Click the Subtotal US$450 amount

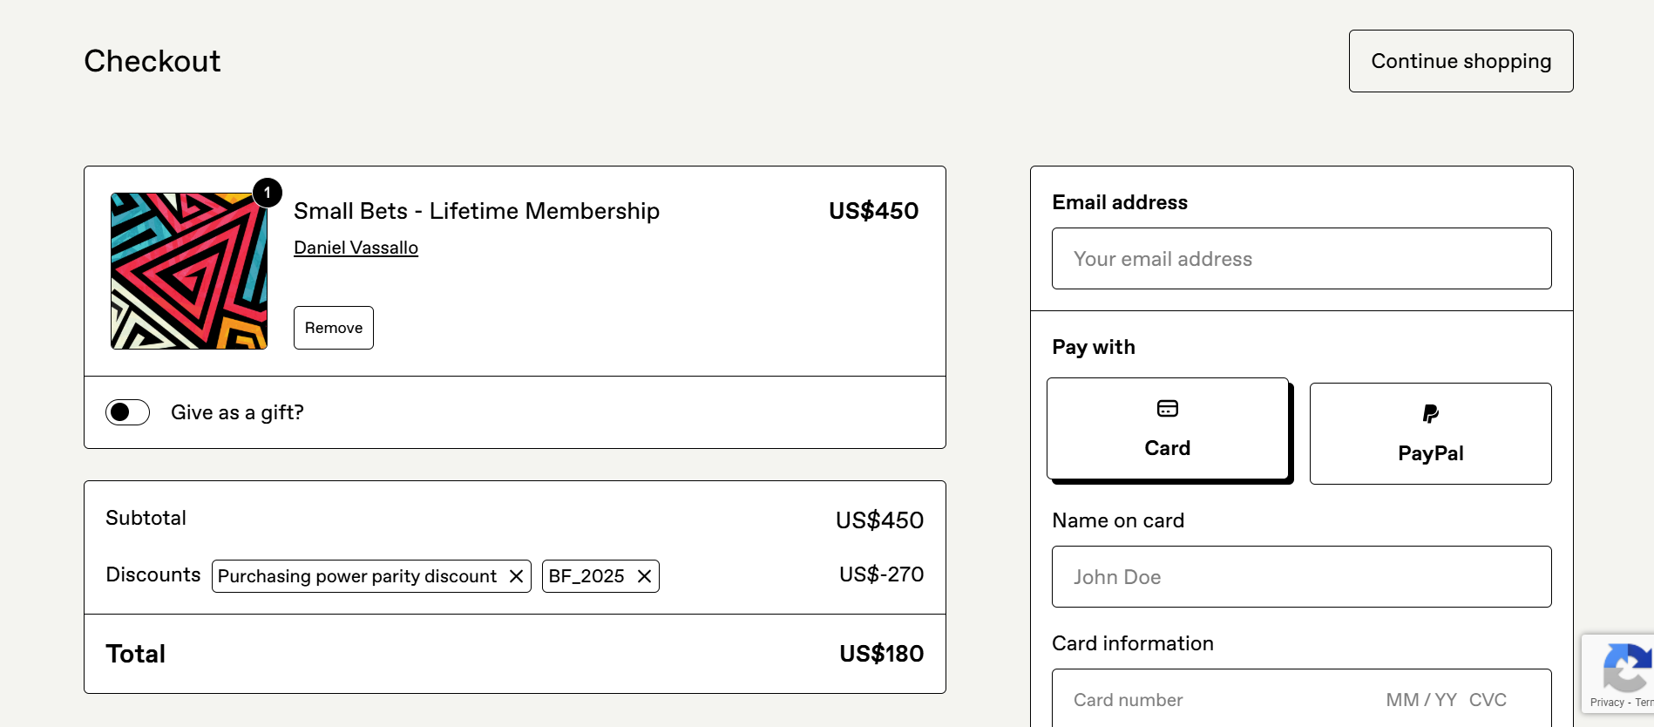click(x=879, y=520)
